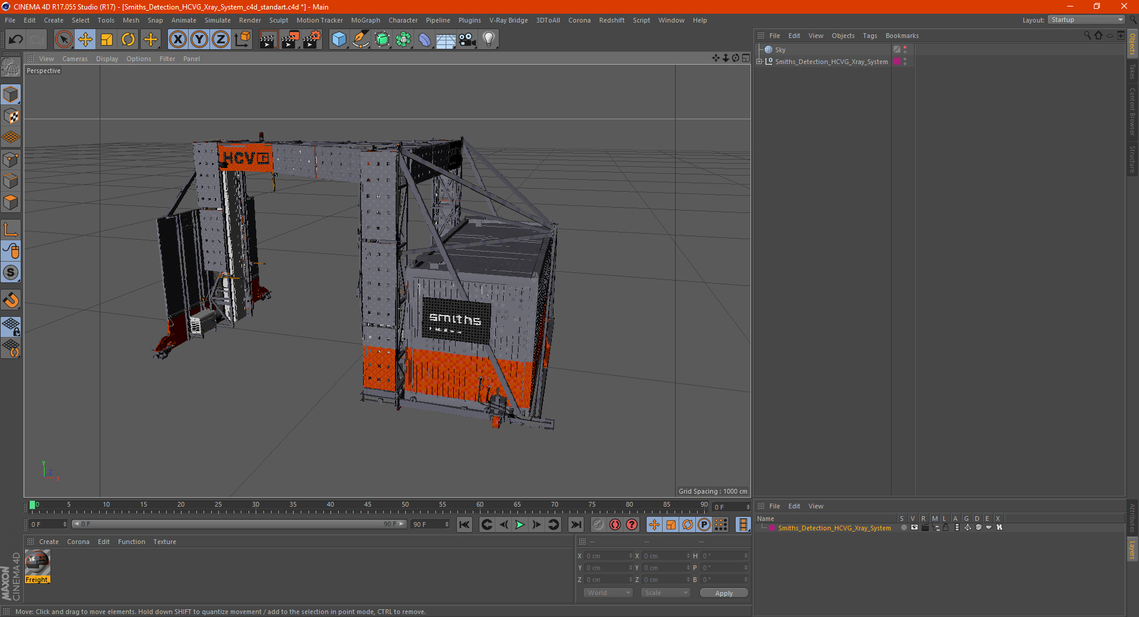Click preview range slider bar

tap(239, 524)
